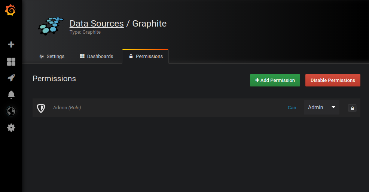Viewport: 369px width, 192px height.
Task: Launch Explore via the rocket icon
Action: click(11, 78)
